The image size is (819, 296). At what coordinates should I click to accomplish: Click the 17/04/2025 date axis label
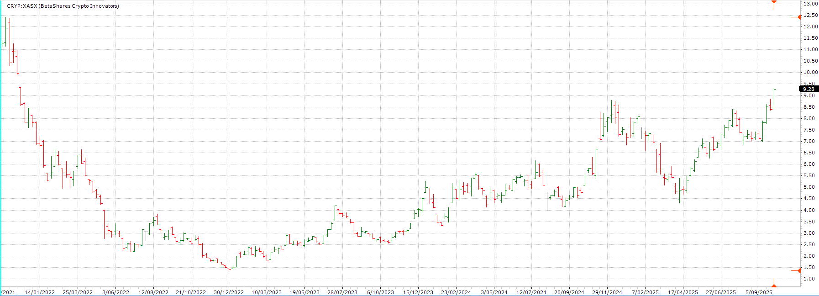point(683,292)
